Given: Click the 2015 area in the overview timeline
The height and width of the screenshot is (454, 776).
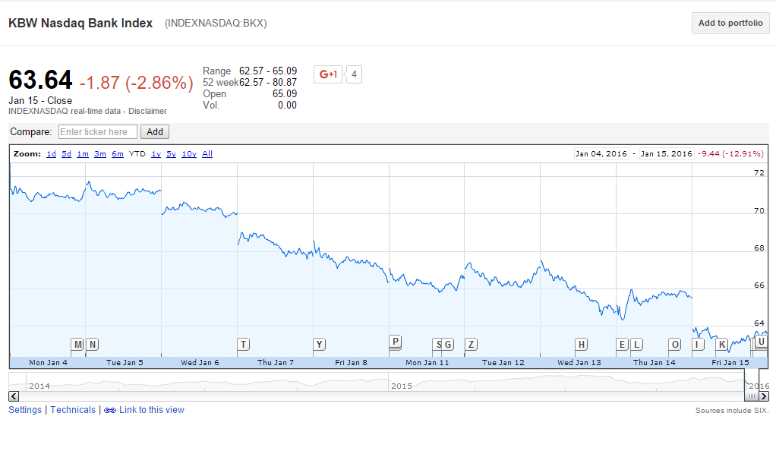Looking at the screenshot, I should [402, 386].
